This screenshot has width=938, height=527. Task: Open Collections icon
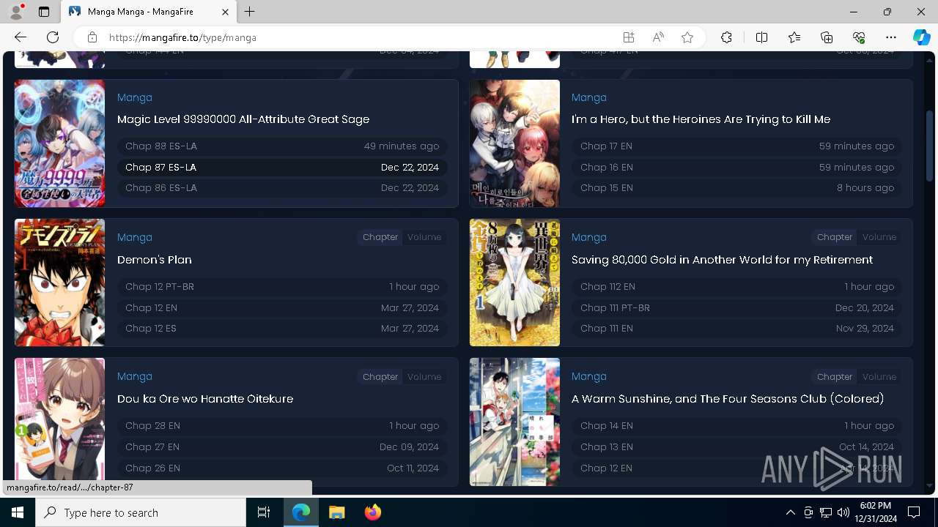pos(827,37)
